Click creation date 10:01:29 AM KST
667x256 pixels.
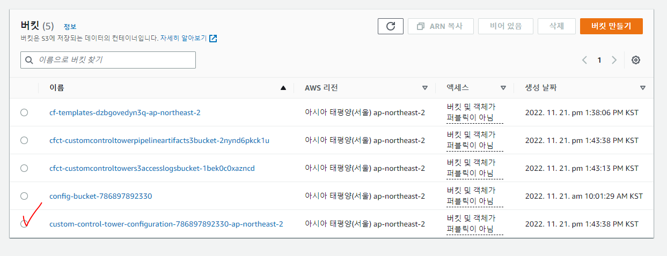584,196
